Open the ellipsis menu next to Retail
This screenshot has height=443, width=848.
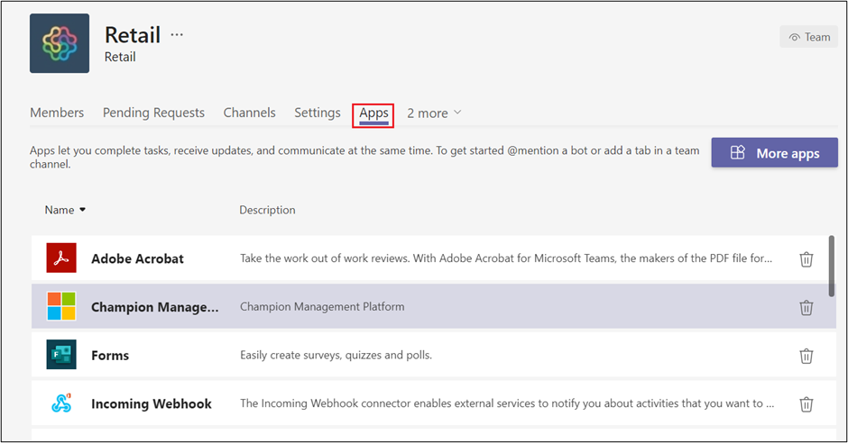(x=177, y=35)
